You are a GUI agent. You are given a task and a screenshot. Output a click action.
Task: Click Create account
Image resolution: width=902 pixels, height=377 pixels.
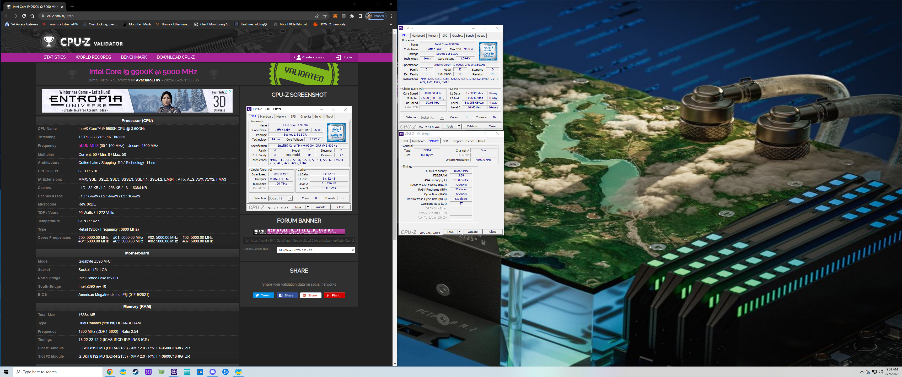310,57
